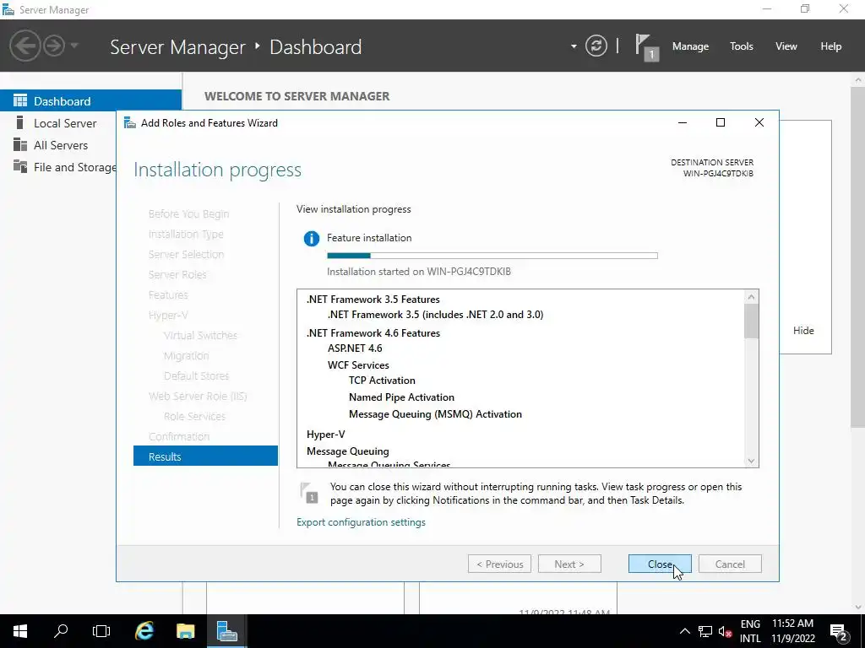Click the feature installation progress bar

(x=492, y=256)
